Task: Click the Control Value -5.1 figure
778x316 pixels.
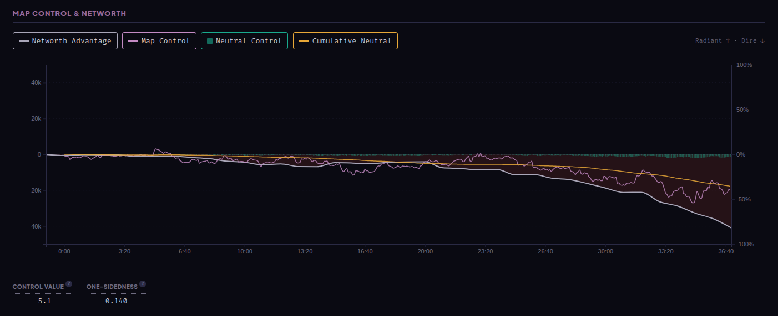Action: point(42,301)
